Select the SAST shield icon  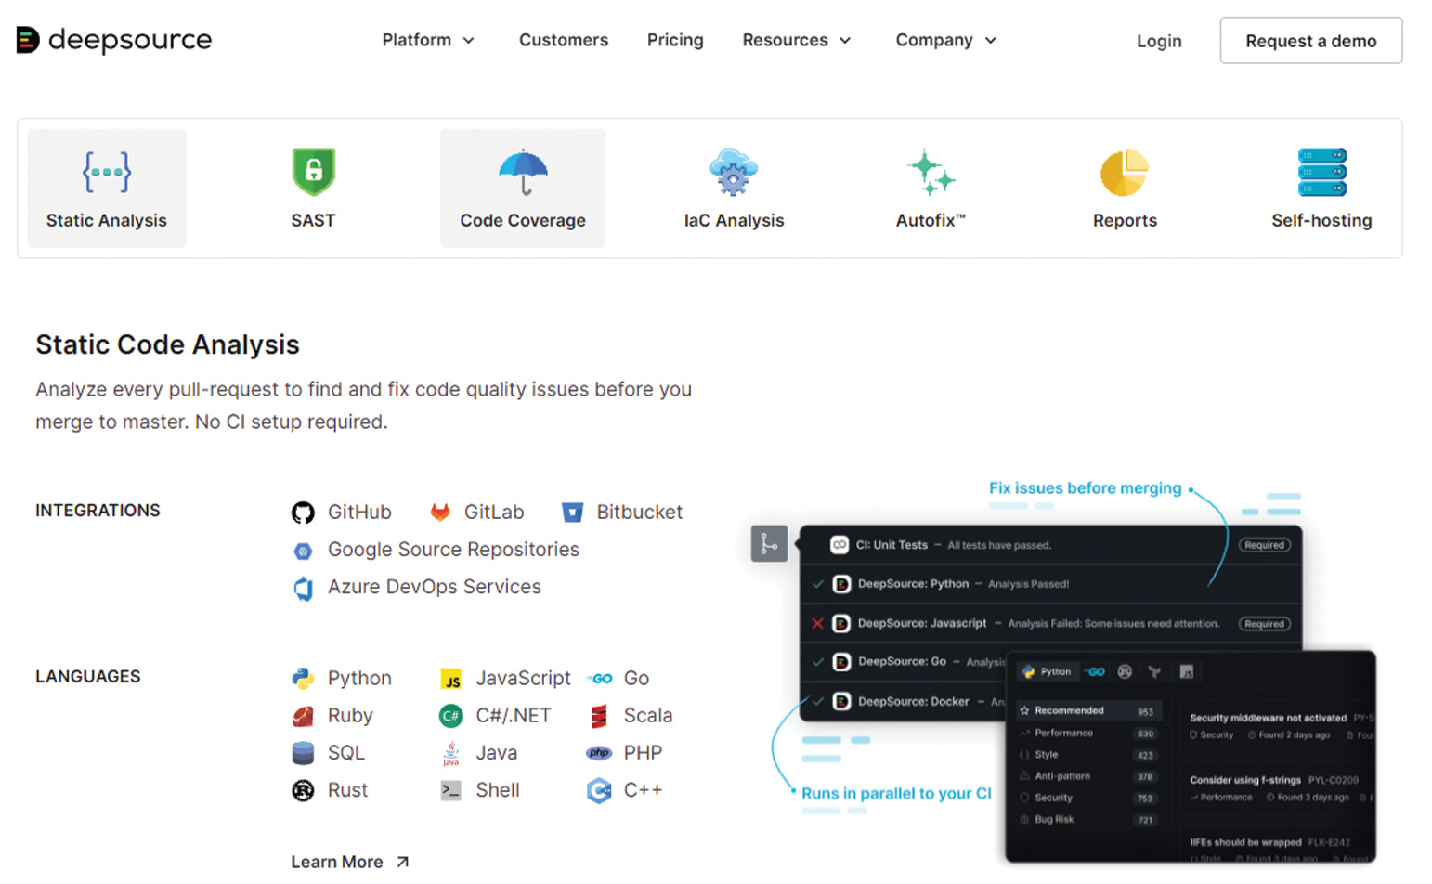[313, 171]
